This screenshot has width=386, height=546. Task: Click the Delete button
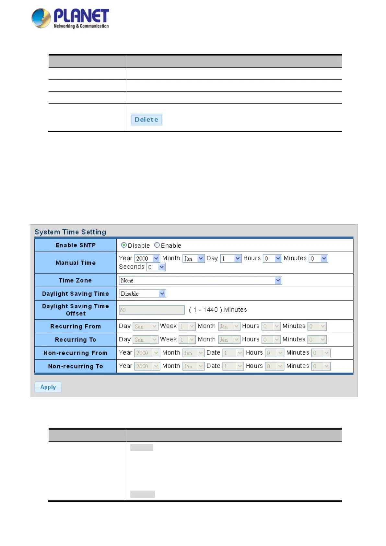146,120
